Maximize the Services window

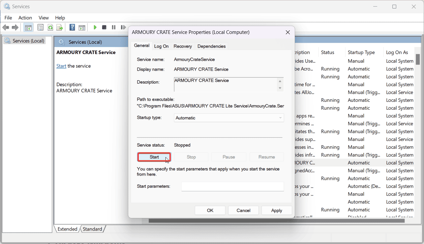(x=394, y=7)
